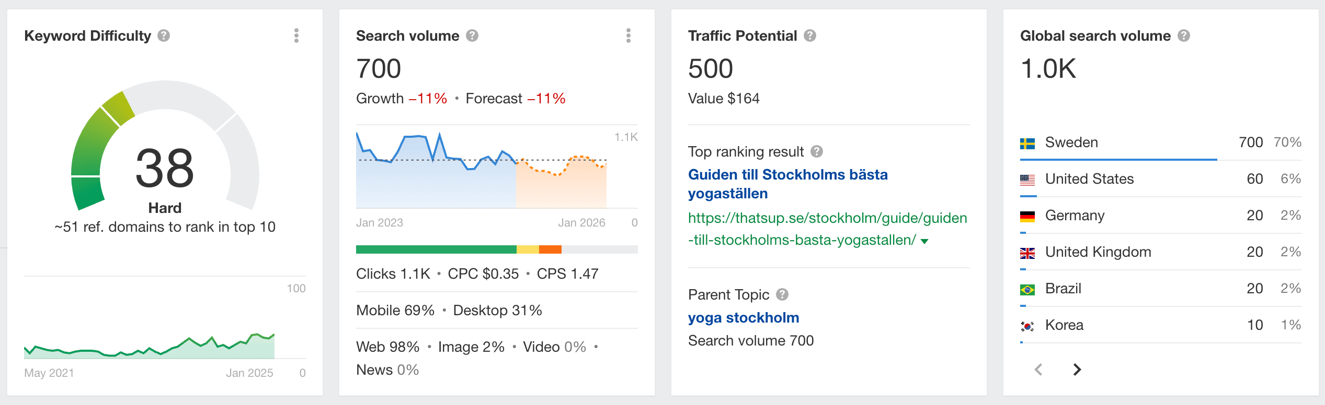Click the Keyword Difficulty history chart
Screen dimensions: 1325x405
(149, 344)
